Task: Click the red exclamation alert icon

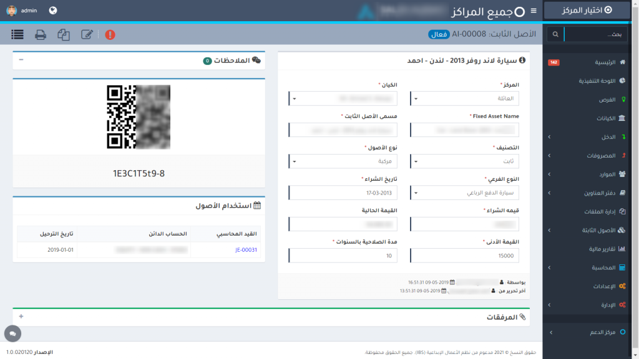Action: click(110, 35)
